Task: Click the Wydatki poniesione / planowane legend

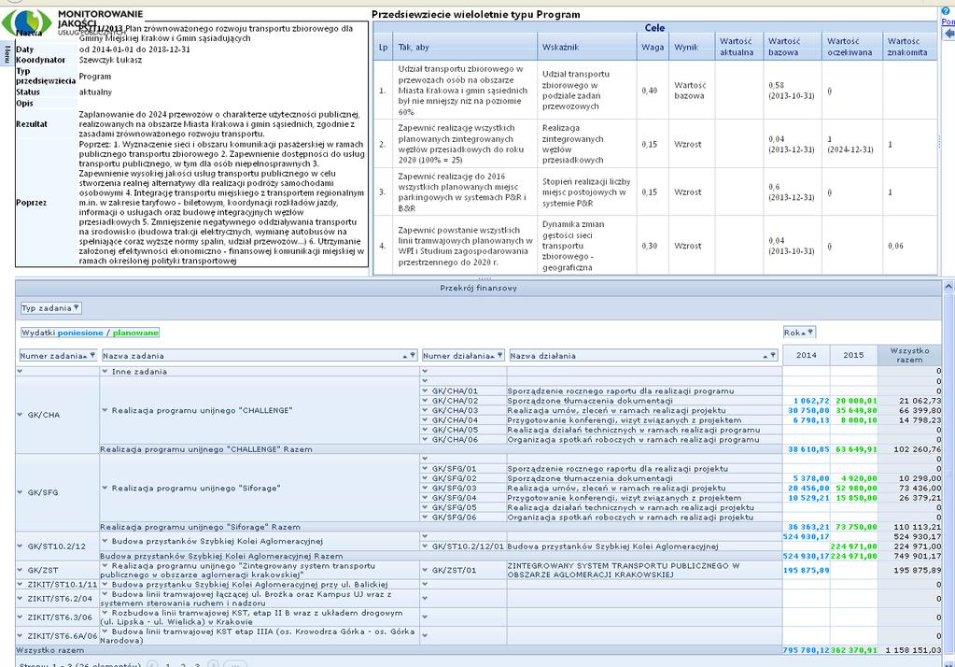Action: coord(91,333)
